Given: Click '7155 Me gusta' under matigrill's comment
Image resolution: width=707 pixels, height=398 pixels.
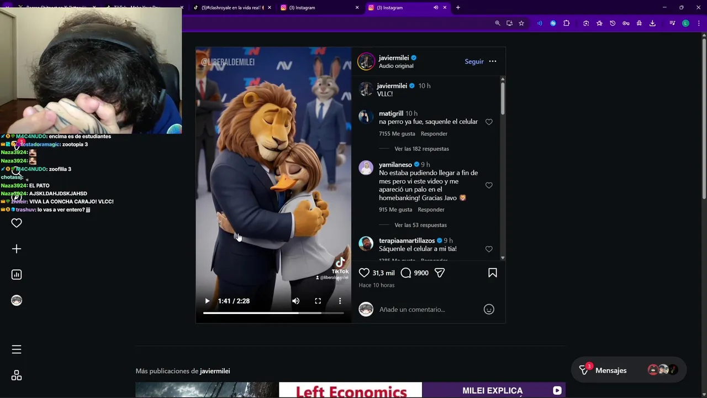Looking at the screenshot, I should click(397, 134).
